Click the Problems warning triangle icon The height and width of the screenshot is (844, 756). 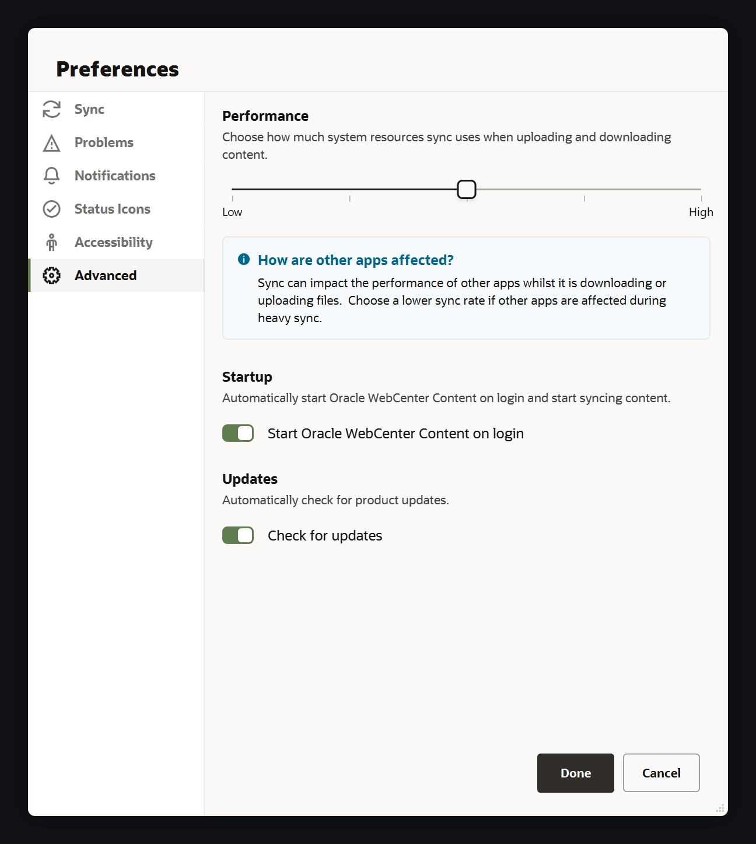pyautogui.click(x=51, y=143)
